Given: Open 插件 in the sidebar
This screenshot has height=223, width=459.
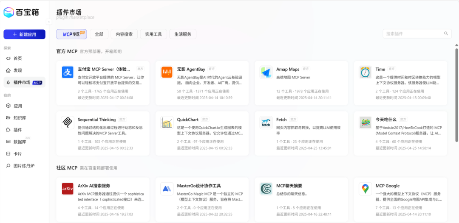Looking at the screenshot, I should (x=24, y=130).
